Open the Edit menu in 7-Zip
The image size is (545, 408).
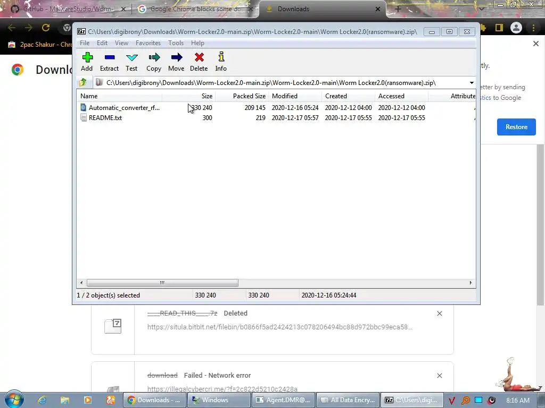(x=102, y=43)
